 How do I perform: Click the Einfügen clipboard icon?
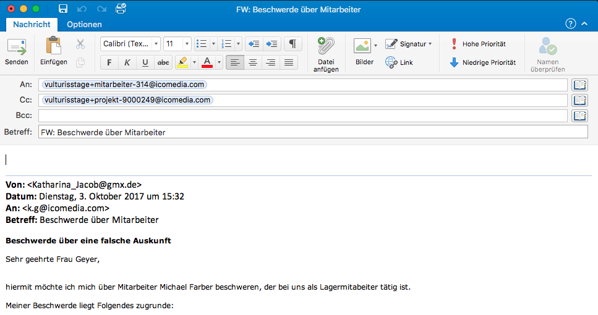(54, 47)
